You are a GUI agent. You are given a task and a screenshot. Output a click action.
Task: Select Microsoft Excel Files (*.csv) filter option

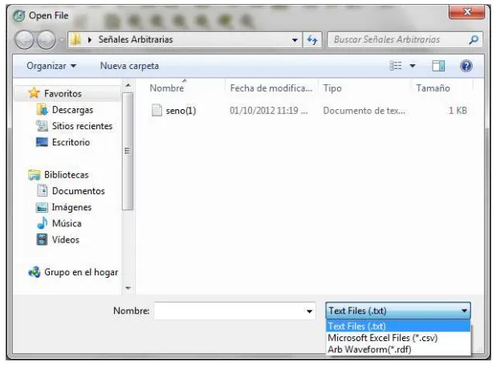click(398, 338)
